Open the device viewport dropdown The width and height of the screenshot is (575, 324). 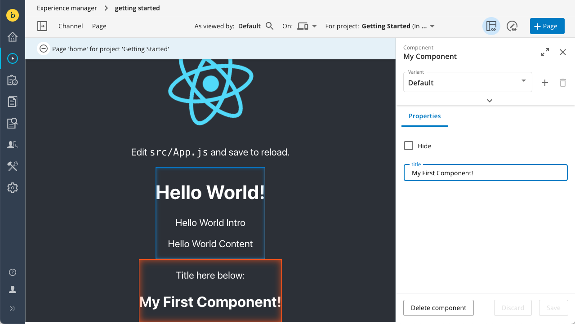[x=308, y=26]
